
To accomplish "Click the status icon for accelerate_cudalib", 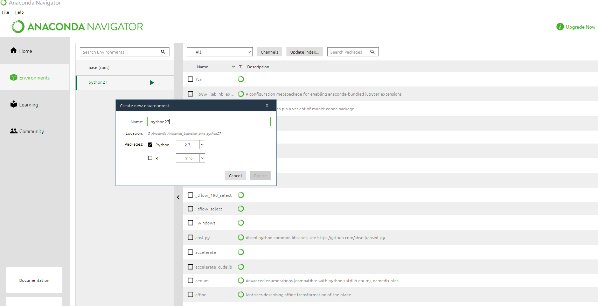I will coord(241,267).
